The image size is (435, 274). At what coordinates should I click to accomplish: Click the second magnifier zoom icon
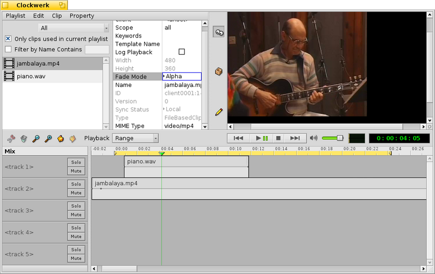click(x=48, y=138)
